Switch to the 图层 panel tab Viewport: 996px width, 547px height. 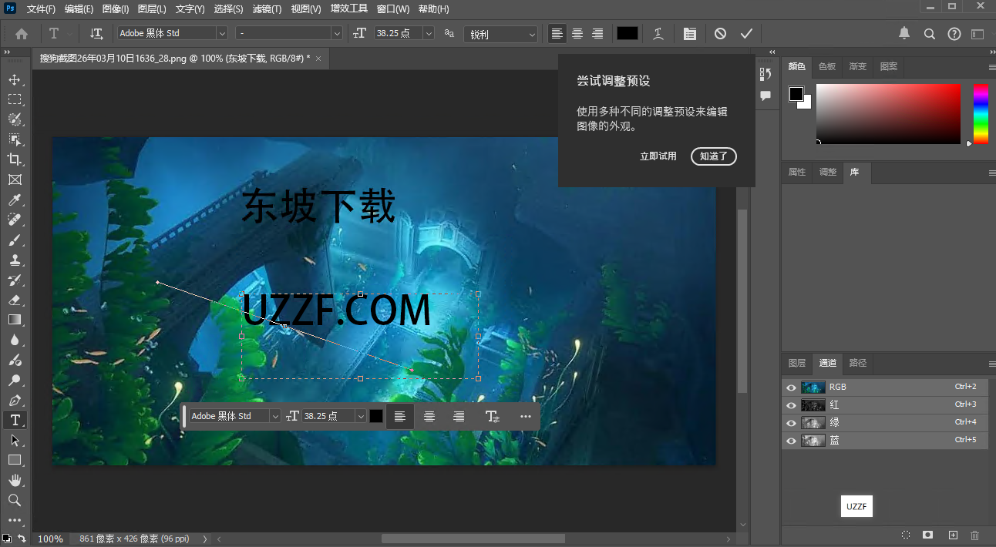point(796,364)
